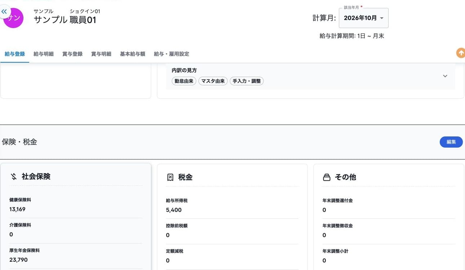
Task: Switch to 給与・雇用設定 tab
Action: [x=172, y=54]
